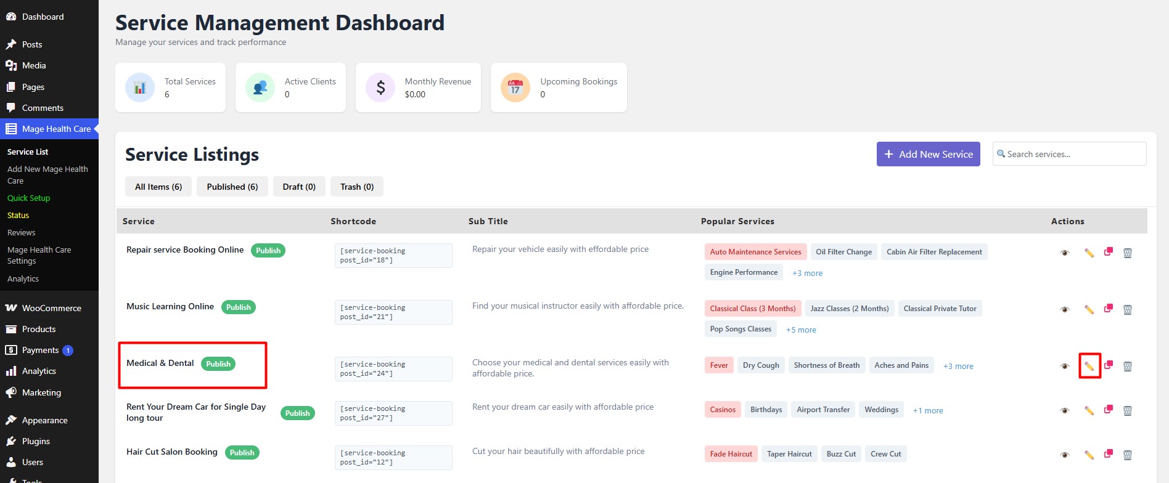
Task: Click the Add New Service button
Action: (928, 154)
